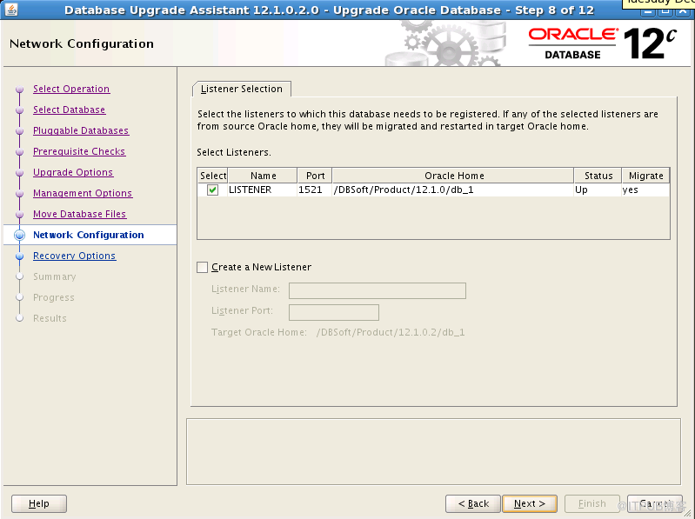The image size is (695, 519).
Task: Go to Select Operation step
Action: [71, 89]
